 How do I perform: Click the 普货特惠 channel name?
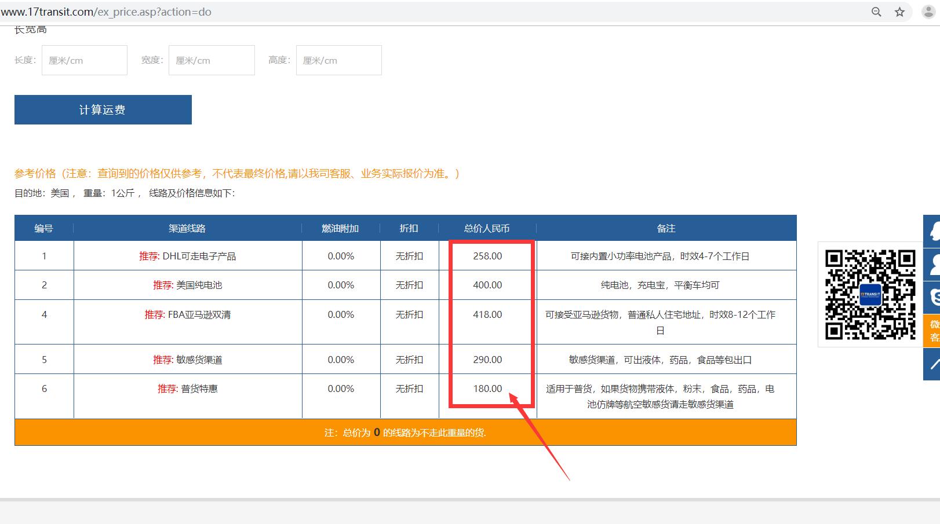pyautogui.click(x=199, y=389)
